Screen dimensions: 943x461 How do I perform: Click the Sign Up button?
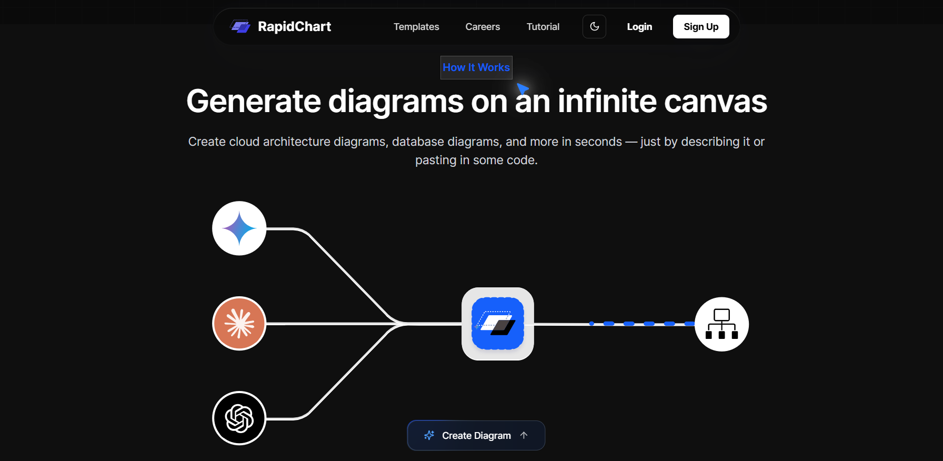coord(701,26)
